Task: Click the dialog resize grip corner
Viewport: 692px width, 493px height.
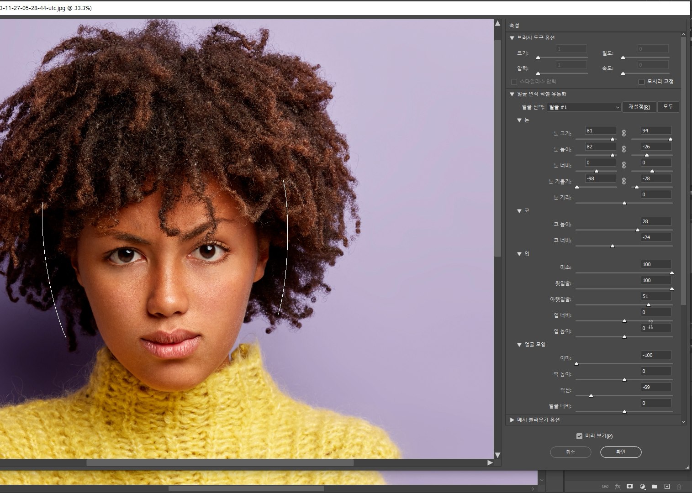Action: click(687, 467)
